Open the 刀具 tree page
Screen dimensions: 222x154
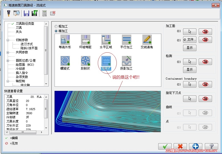(x=19, y=28)
